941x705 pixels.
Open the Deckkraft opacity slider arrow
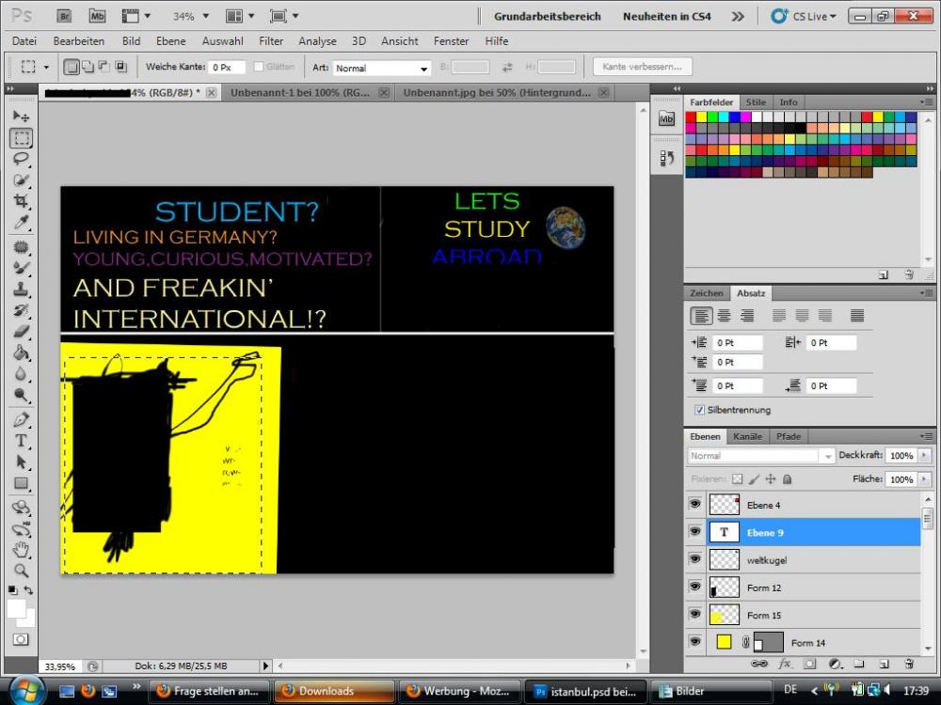924,456
